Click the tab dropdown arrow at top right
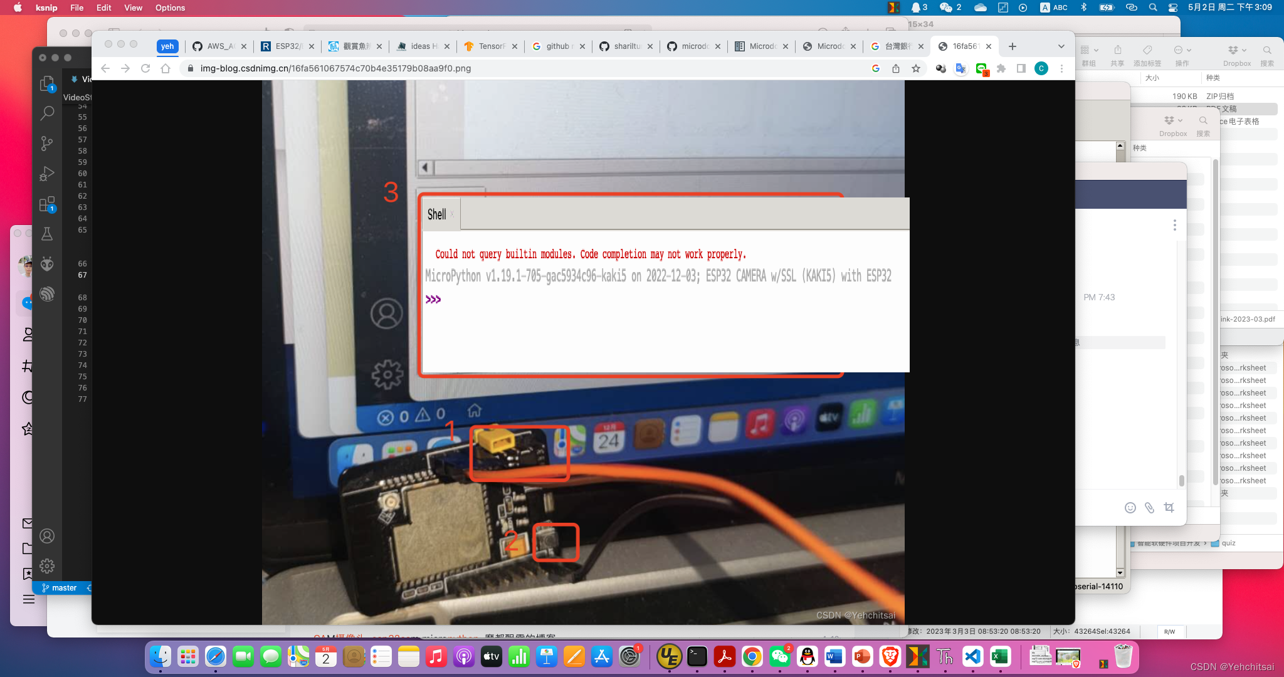This screenshot has width=1284, height=677. pyautogui.click(x=1061, y=46)
